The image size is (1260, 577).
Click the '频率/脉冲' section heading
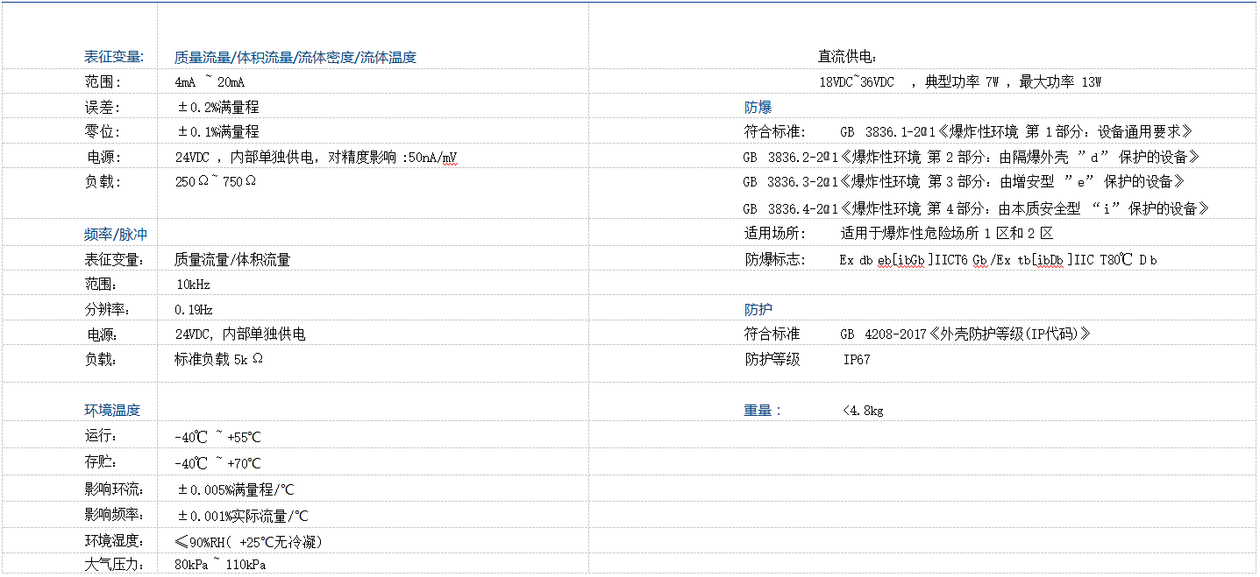pos(116,235)
